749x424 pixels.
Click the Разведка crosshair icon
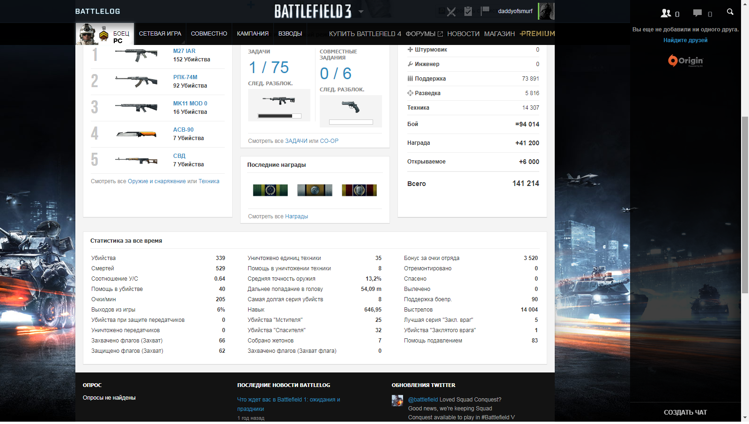click(x=410, y=93)
